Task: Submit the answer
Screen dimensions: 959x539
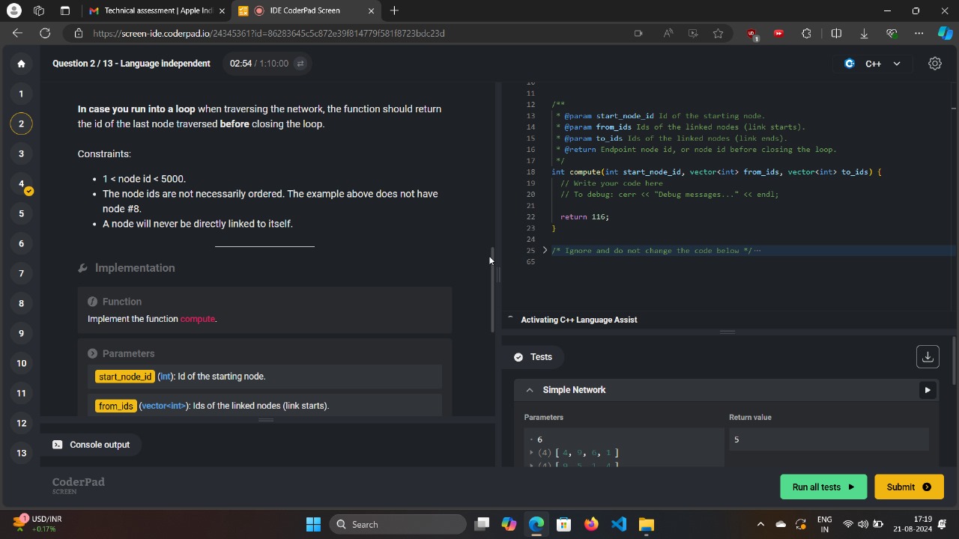Action: click(908, 487)
